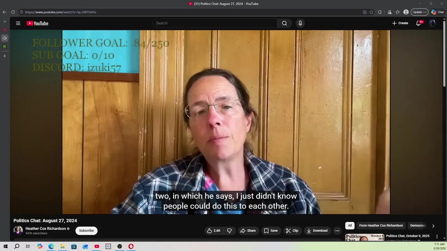Select 'From Heather Cox Richardson' chip

pyautogui.click(x=381, y=226)
